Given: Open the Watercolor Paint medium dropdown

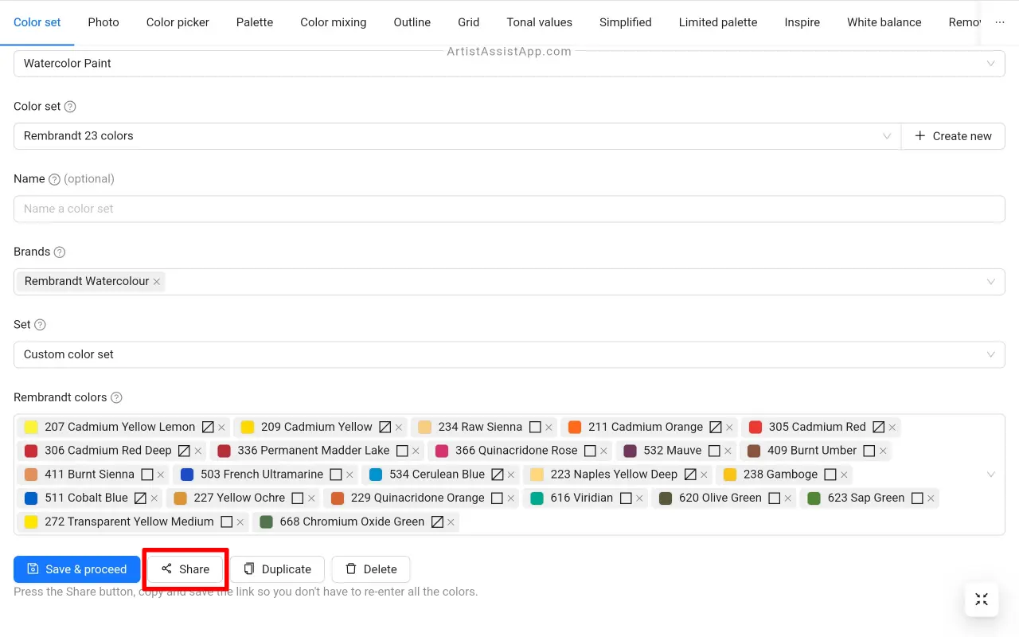Looking at the screenshot, I should (x=509, y=64).
